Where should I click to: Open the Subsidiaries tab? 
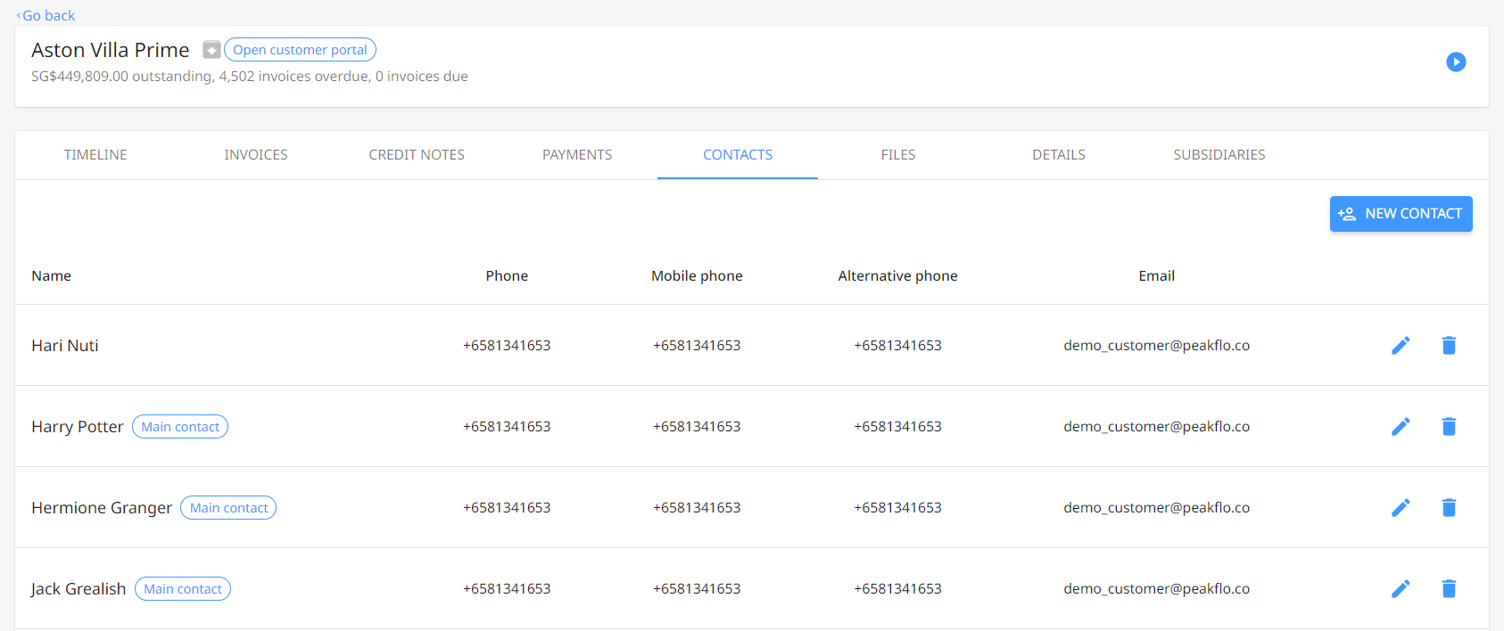tap(1219, 155)
